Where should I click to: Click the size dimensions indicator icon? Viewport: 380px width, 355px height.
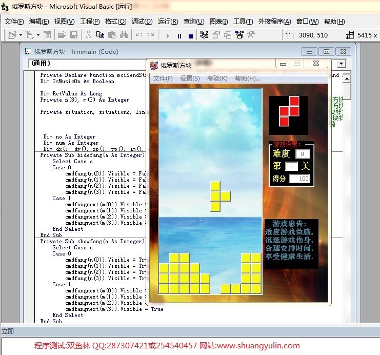pos(350,35)
